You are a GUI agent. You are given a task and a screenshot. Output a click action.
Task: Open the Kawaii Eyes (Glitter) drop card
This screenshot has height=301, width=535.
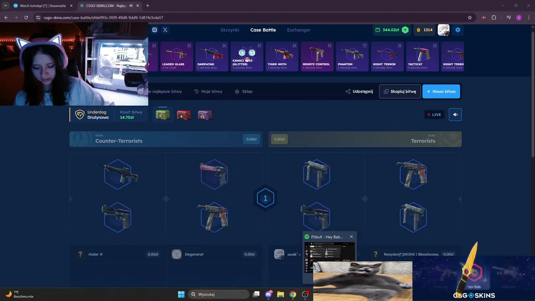tap(246, 56)
